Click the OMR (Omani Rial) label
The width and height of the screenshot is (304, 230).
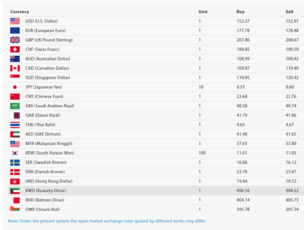[43, 209]
